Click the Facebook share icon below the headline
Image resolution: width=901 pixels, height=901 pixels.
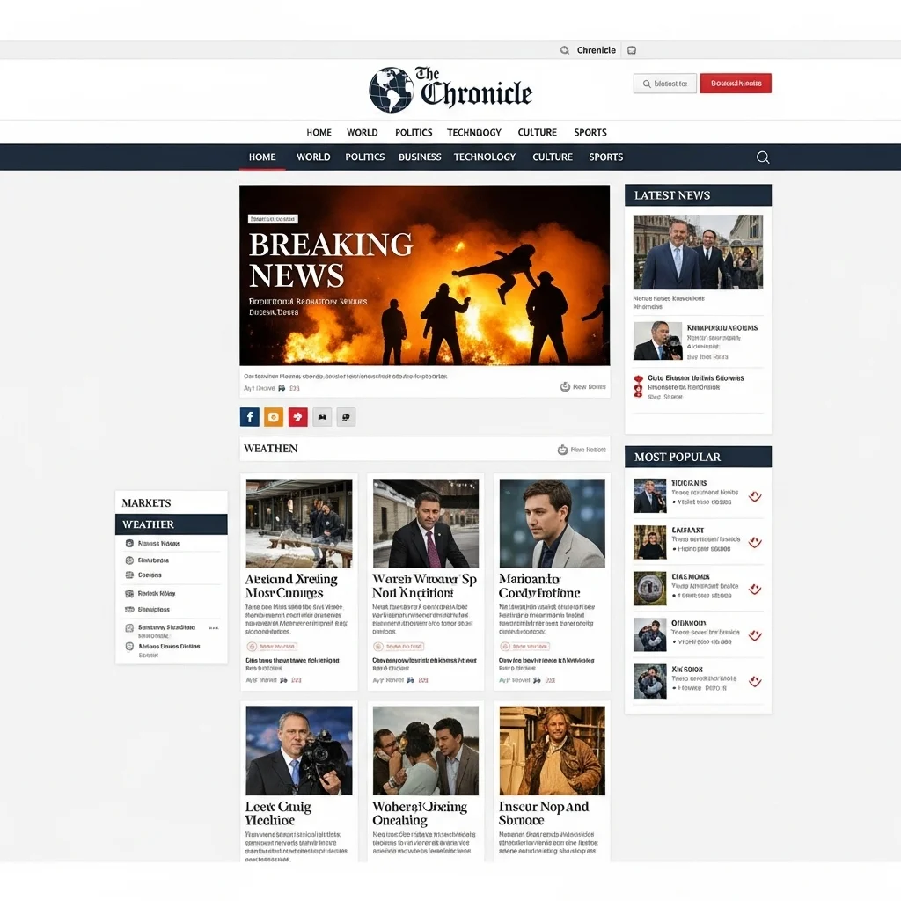pos(249,417)
